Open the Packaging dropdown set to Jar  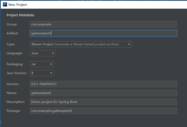42,64
